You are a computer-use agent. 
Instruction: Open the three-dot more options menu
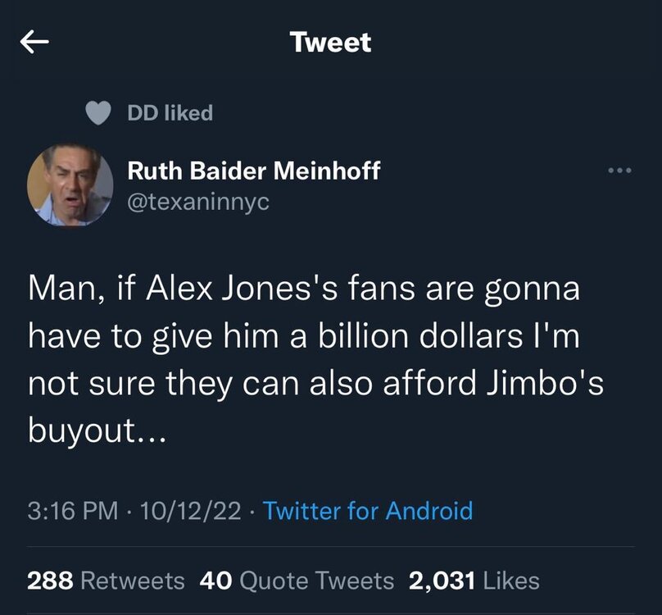(x=620, y=171)
